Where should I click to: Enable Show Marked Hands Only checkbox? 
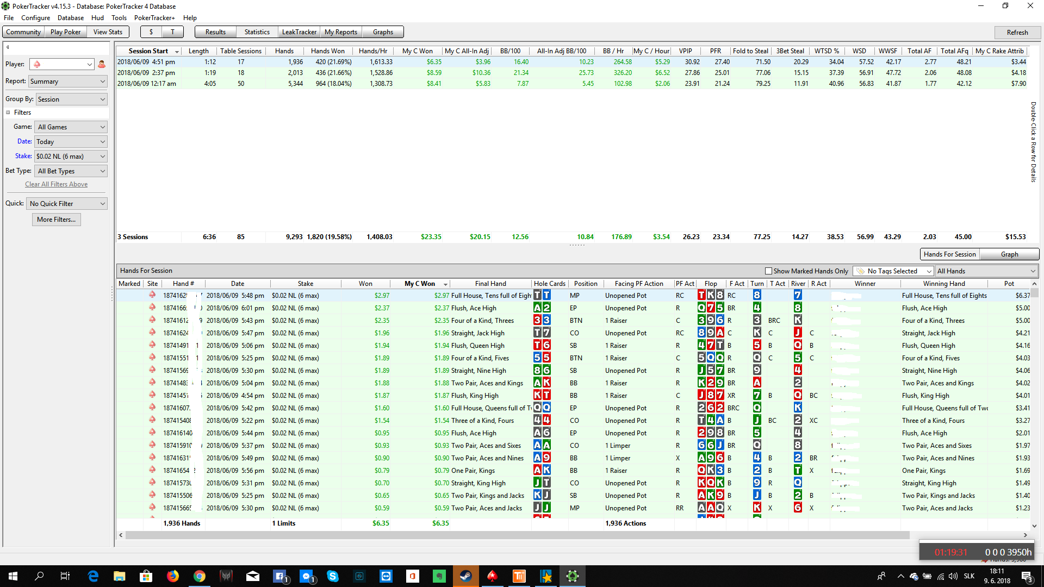pyautogui.click(x=768, y=271)
